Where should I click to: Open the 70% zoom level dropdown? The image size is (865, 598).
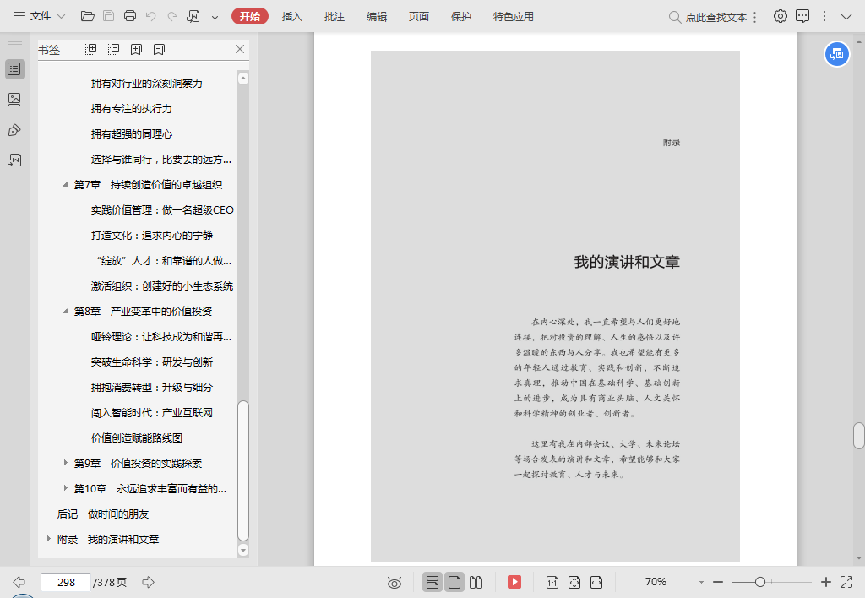click(701, 582)
